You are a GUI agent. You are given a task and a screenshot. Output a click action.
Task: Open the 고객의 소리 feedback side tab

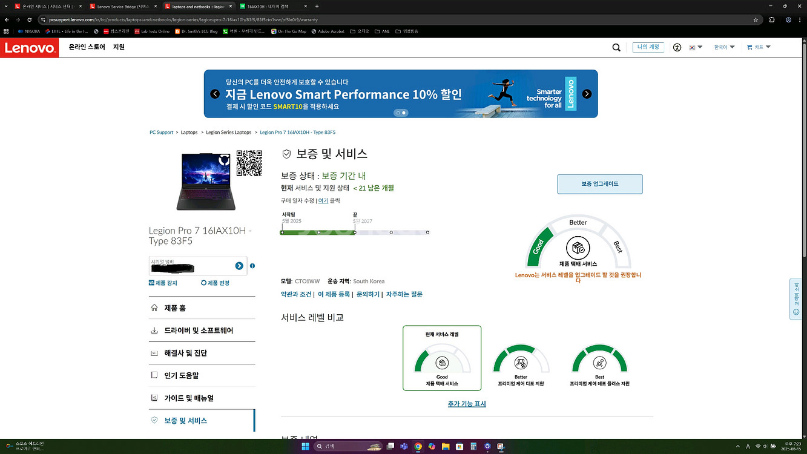click(796, 299)
